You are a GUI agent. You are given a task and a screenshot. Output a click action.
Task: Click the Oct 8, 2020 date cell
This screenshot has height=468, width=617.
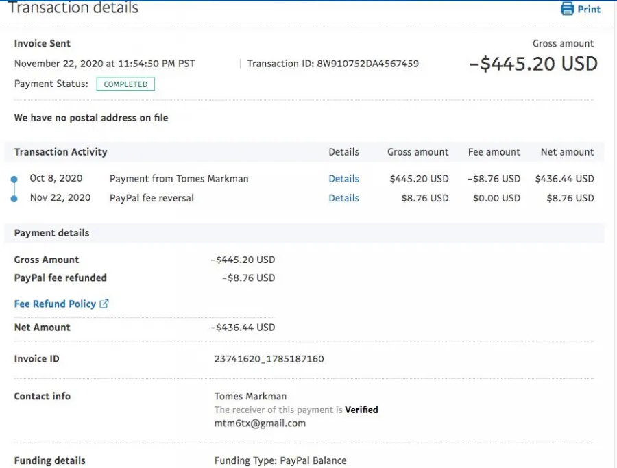click(56, 178)
